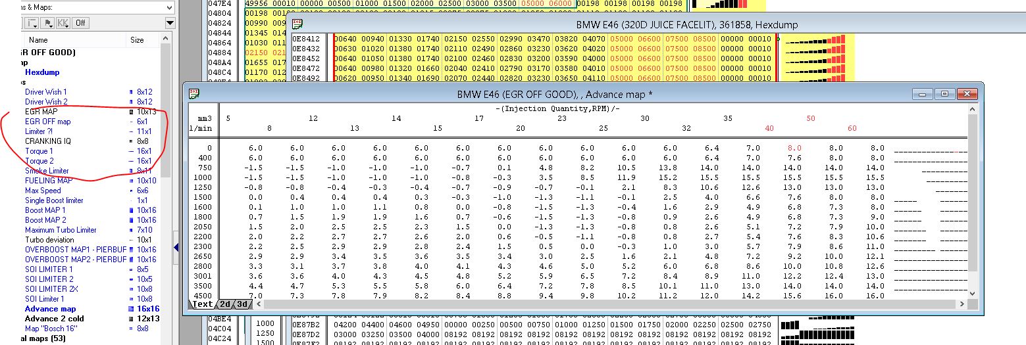Select the CRANKING IQ map

(x=48, y=141)
